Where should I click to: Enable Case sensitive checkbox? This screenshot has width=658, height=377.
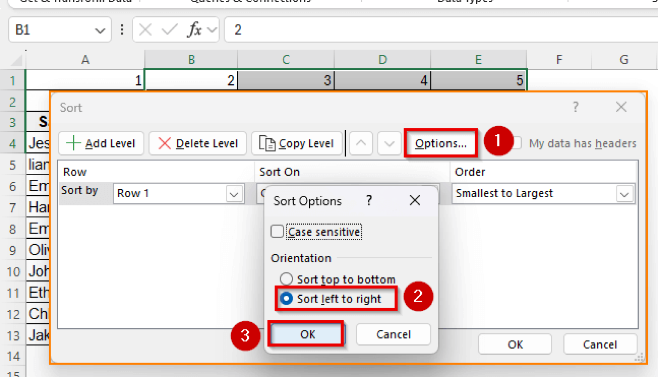[x=277, y=232]
